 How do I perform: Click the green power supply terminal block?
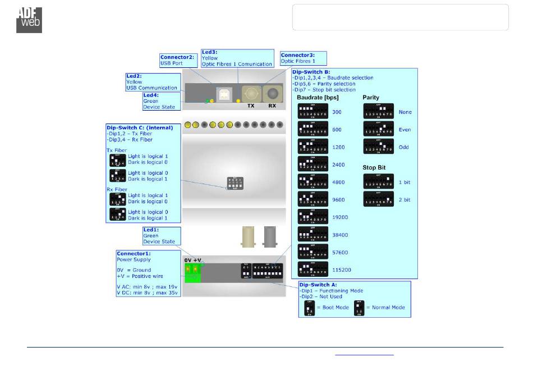(x=192, y=272)
